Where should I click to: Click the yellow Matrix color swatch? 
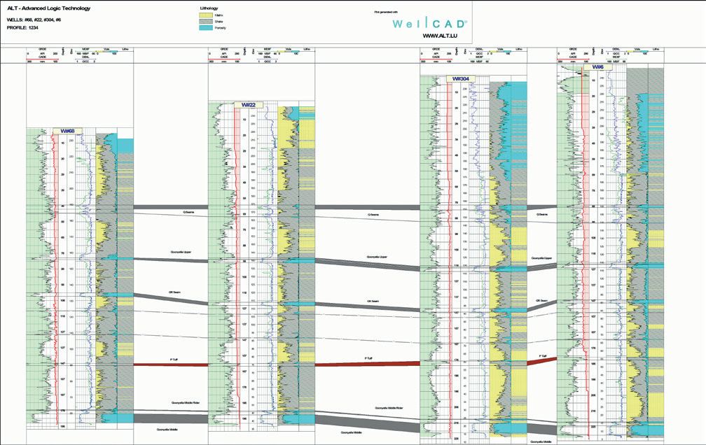click(x=206, y=15)
